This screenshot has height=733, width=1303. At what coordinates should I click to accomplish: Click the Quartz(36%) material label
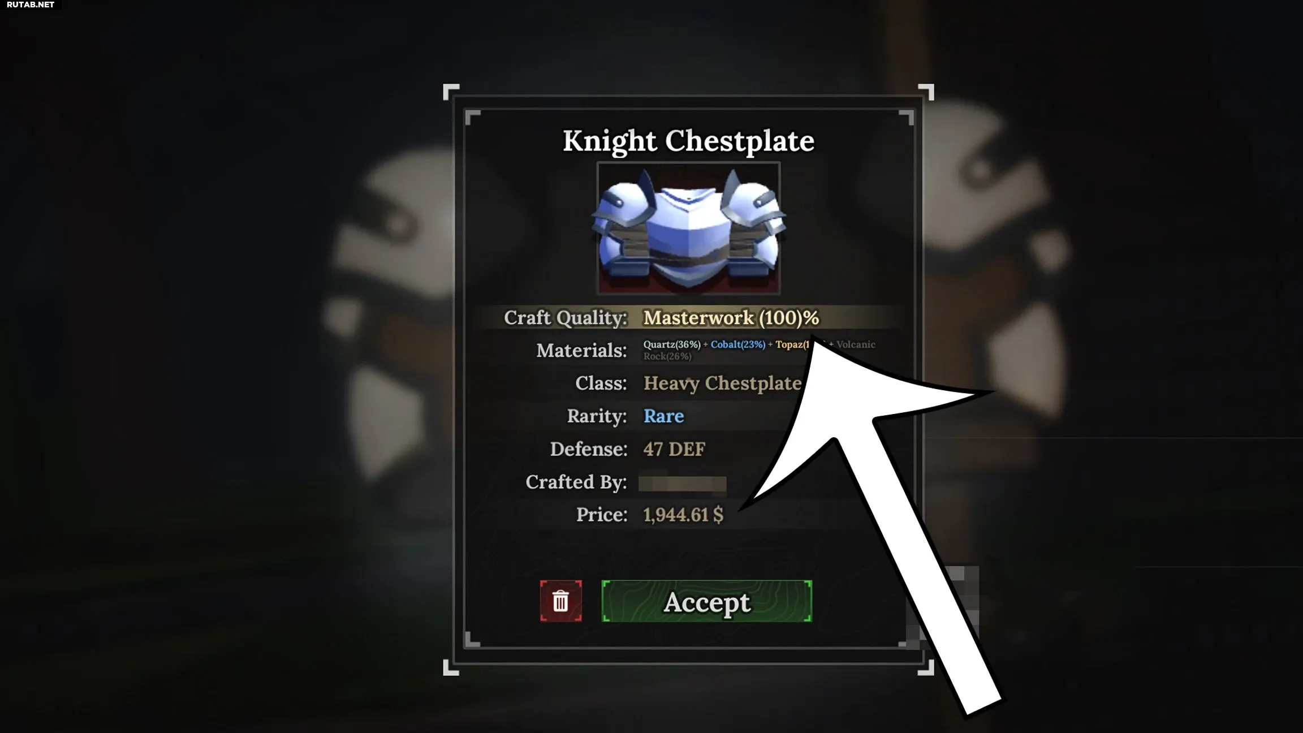672,344
